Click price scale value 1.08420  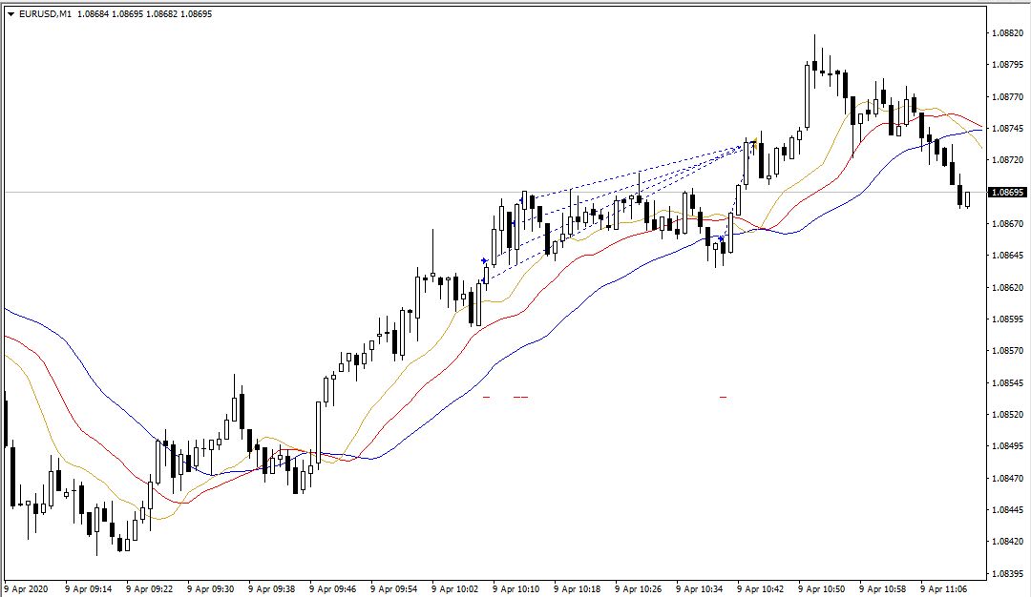point(1007,541)
